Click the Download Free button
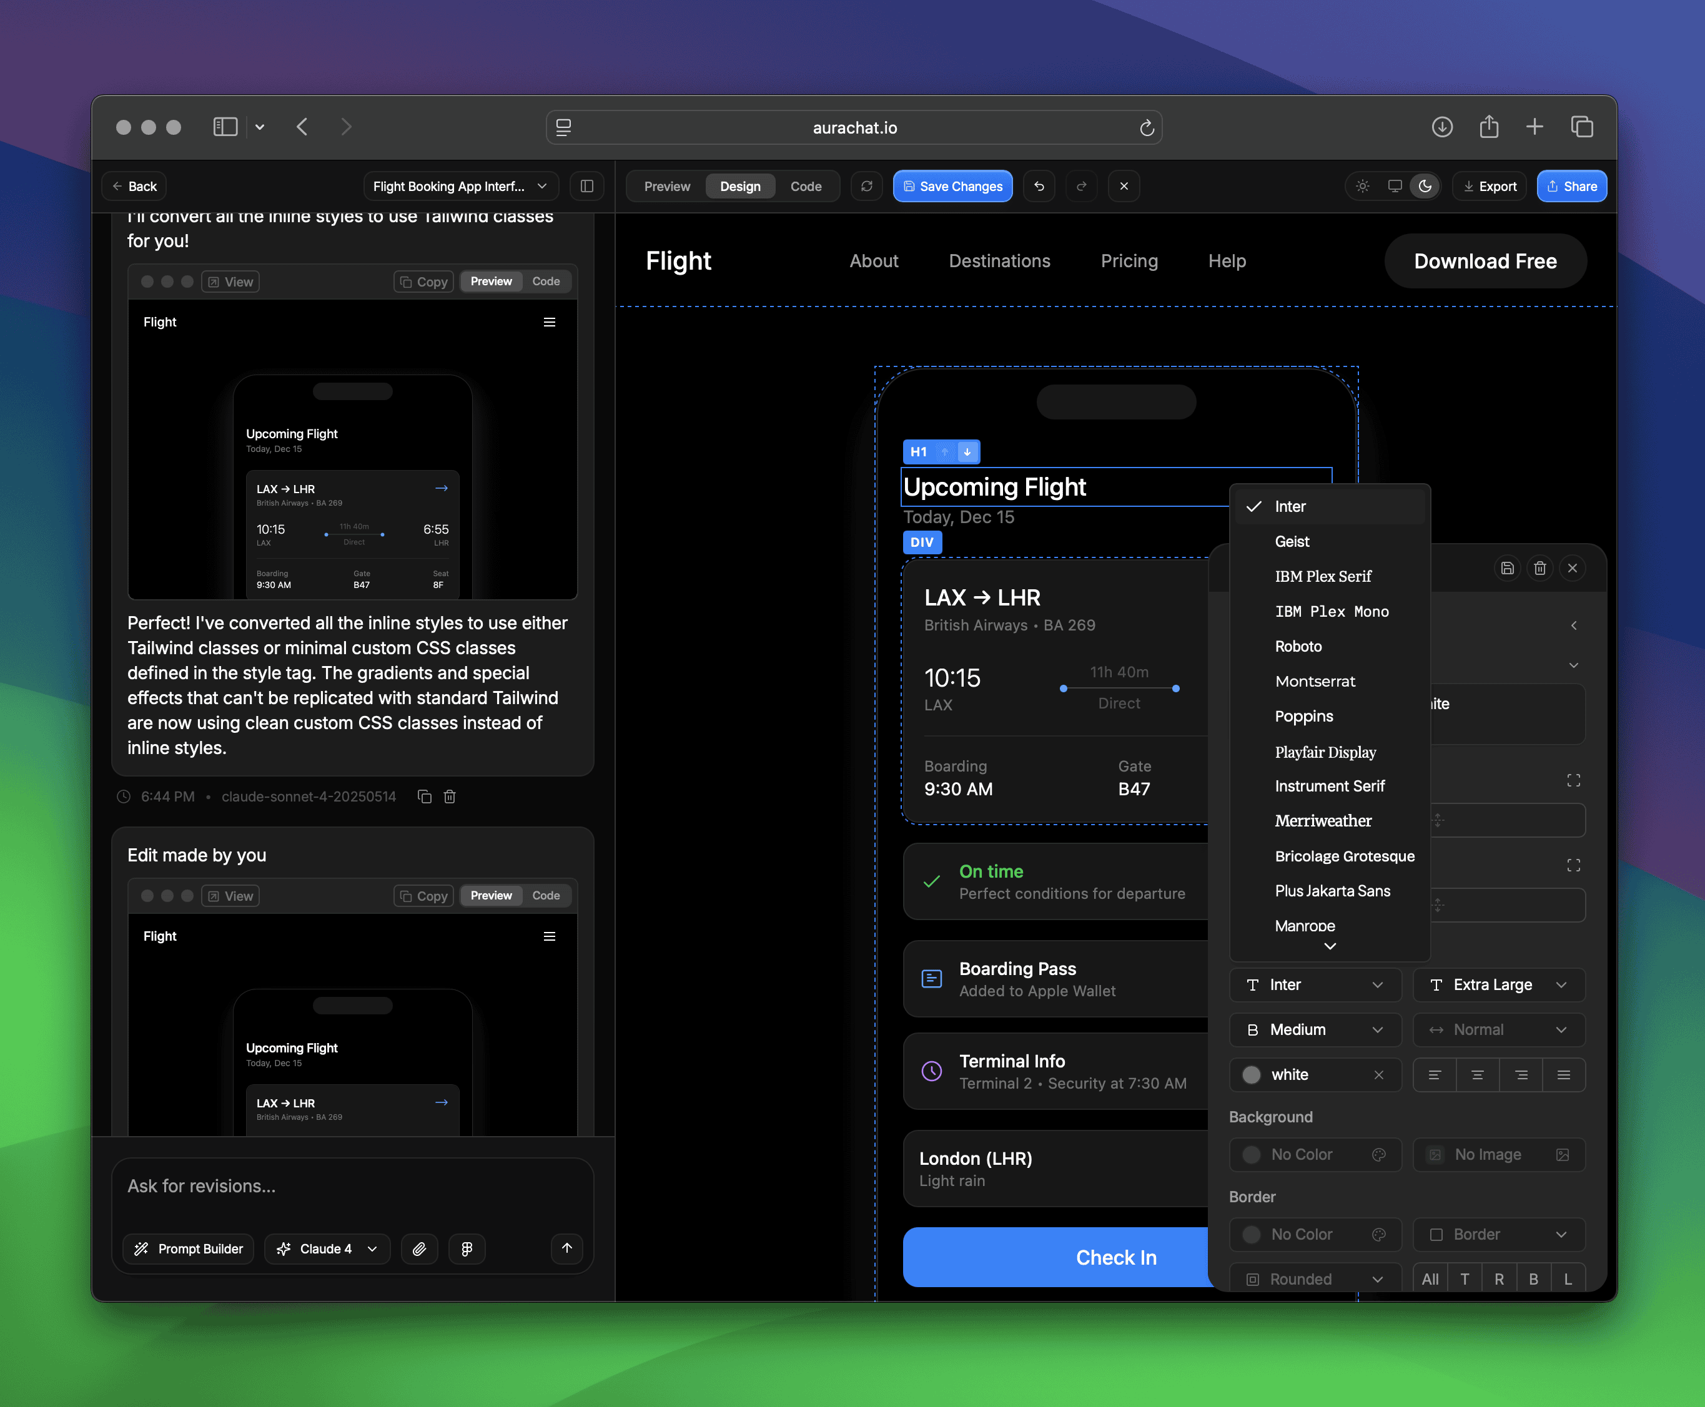The width and height of the screenshot is (1705, 1407). (1485, 261)
